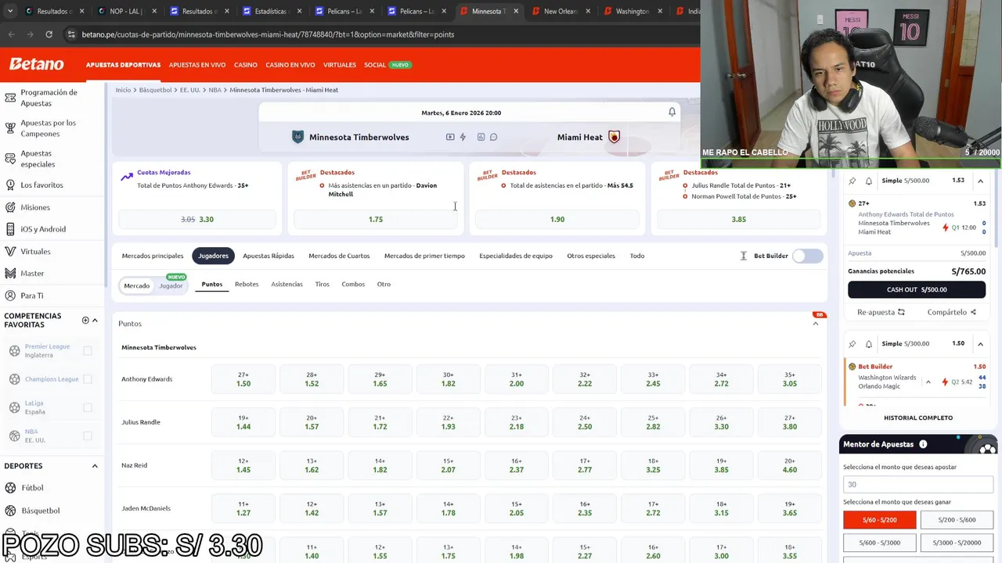The image size is (1002, 563).
Task: Click Fútbol sport icon in sidebar
Action: (10, 488)
